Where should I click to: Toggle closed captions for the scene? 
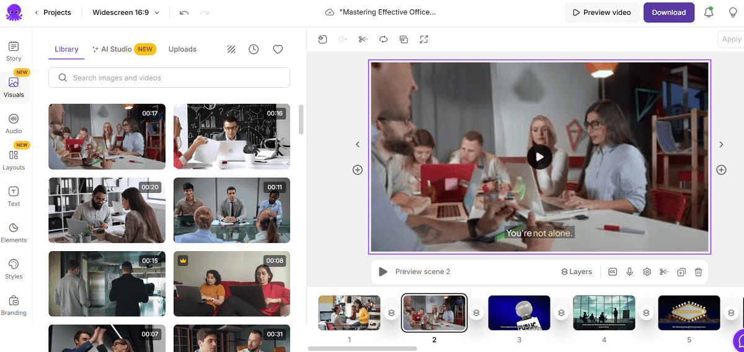613,272
